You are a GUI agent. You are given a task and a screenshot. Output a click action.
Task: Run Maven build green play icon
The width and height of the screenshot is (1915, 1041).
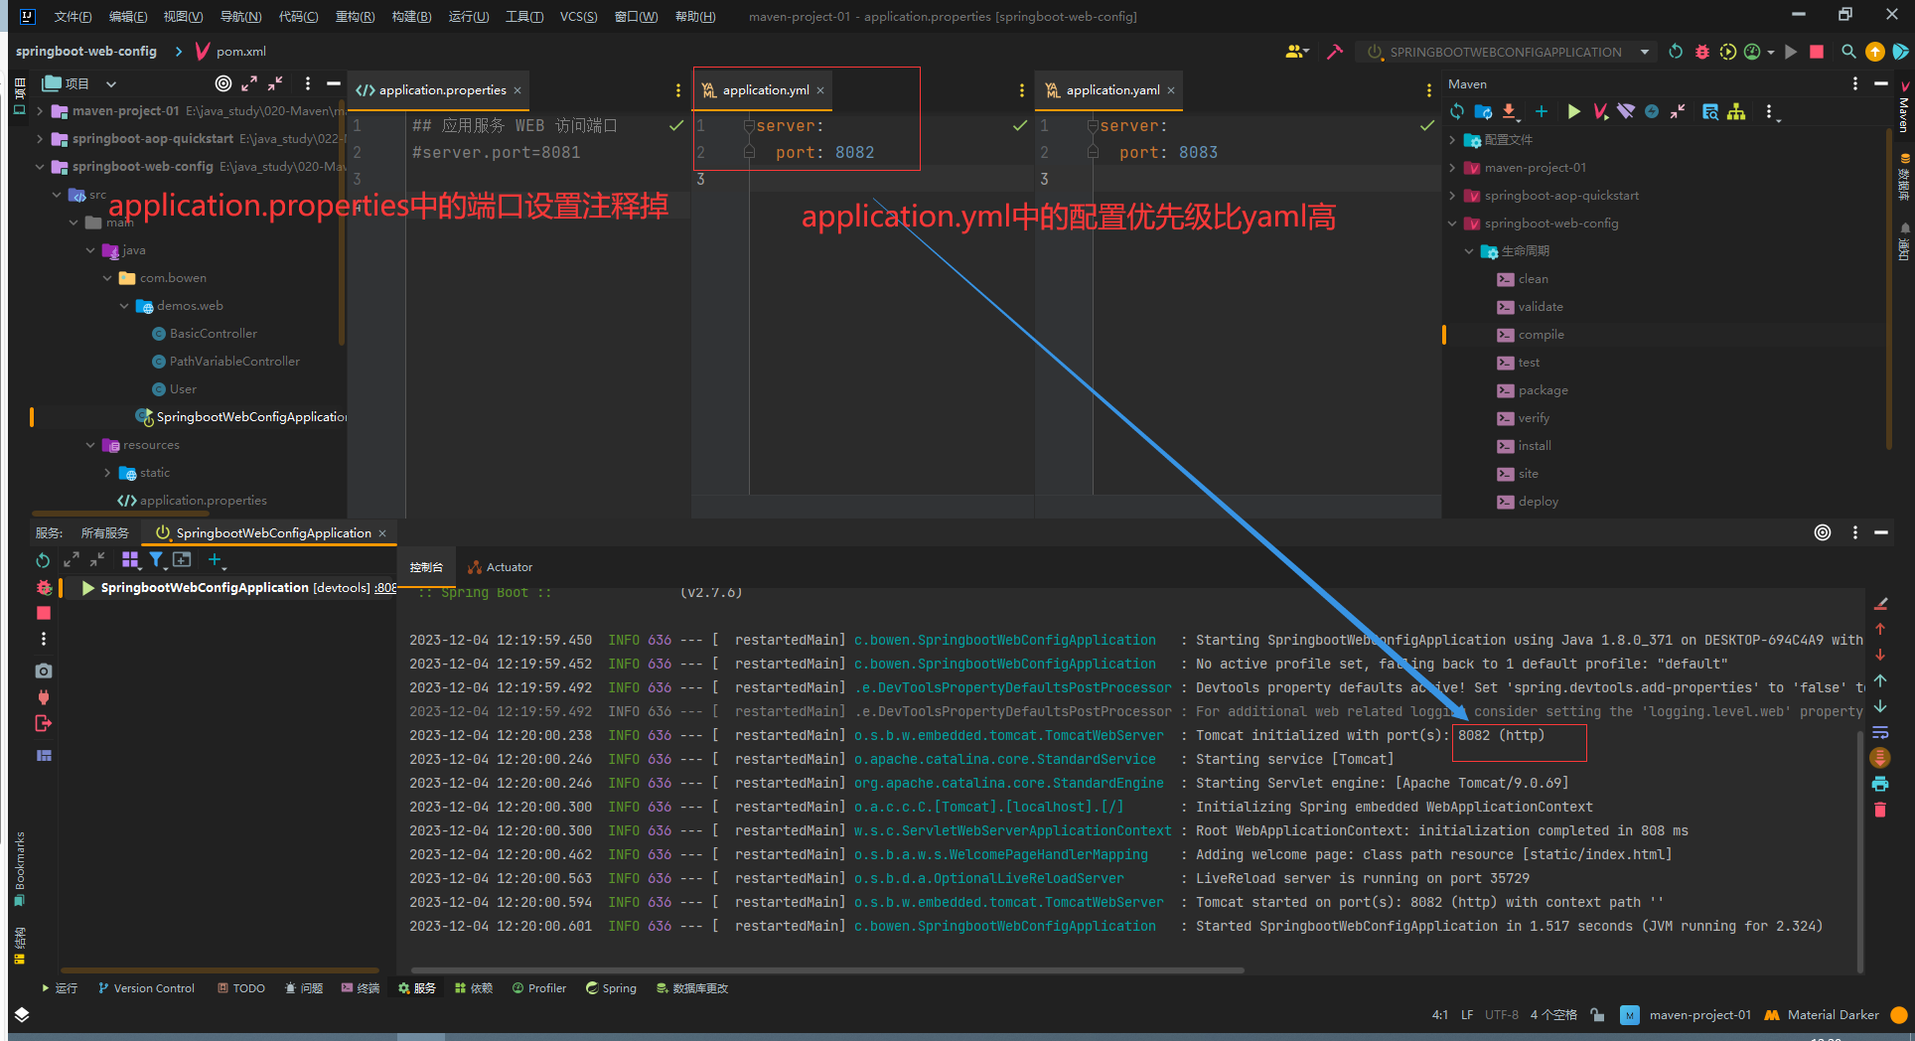tap(1573, 111)
